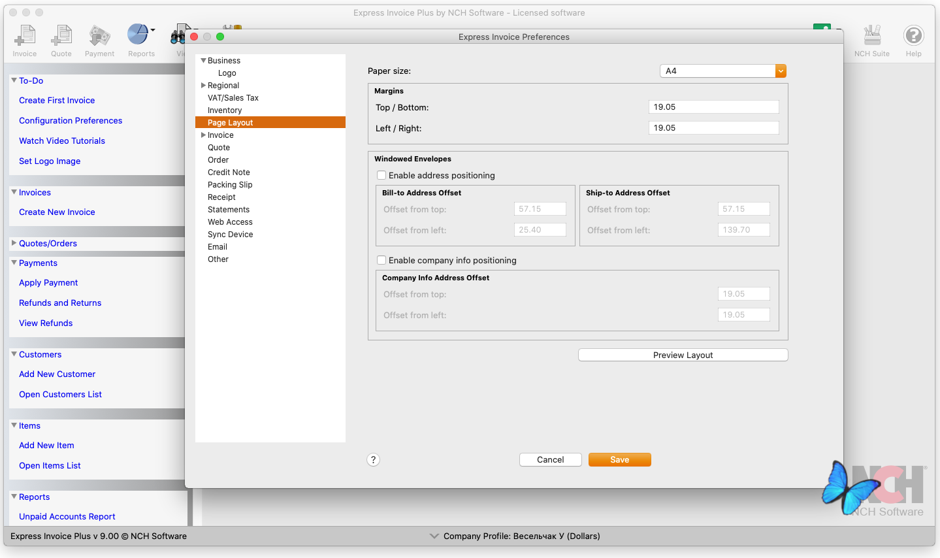This screenshot has height=558, width=940.
Task: Open Items List link
Action: [50, 466]
